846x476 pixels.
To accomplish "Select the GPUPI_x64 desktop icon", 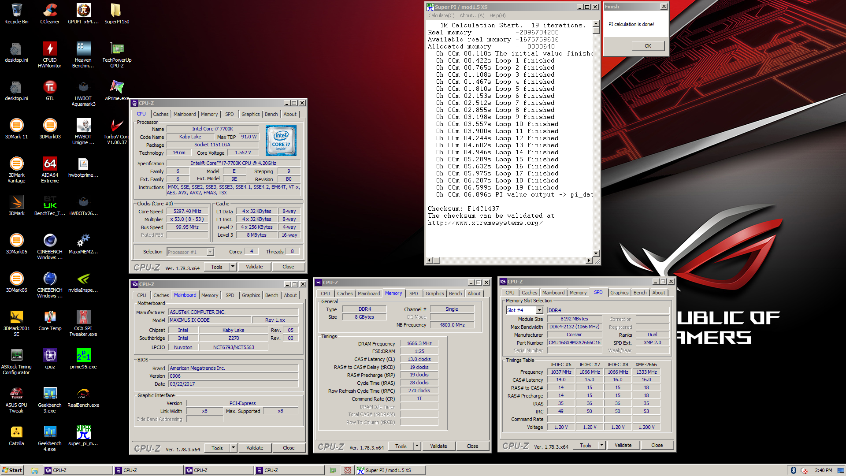I will point(83,14).
